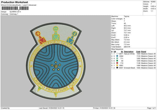Click the max jump value '7.2 mm'

pos(127,44)
